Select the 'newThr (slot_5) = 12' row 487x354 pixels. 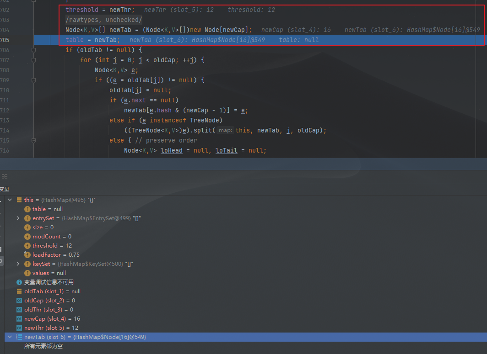(x=246, y=328)
